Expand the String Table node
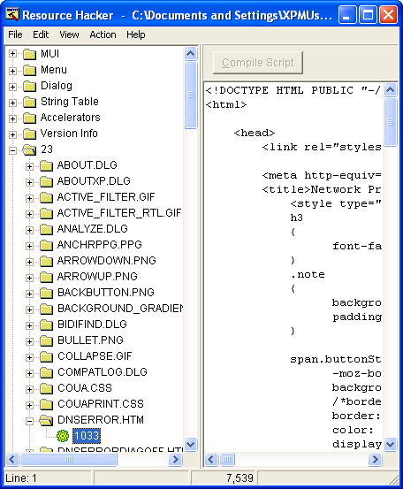This screenshot has width=403, height=489. tap(12, 103)
